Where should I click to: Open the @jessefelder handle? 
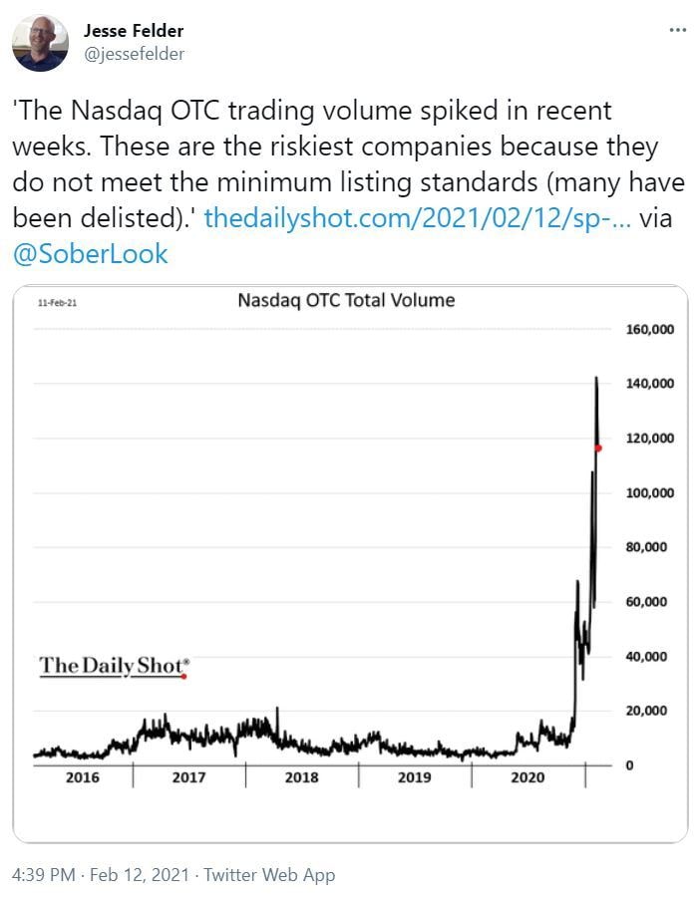(135, 54)
